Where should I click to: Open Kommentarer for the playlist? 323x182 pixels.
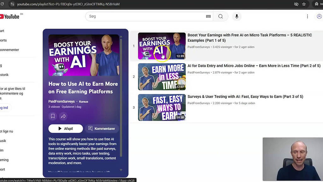[x=102, y=129]
